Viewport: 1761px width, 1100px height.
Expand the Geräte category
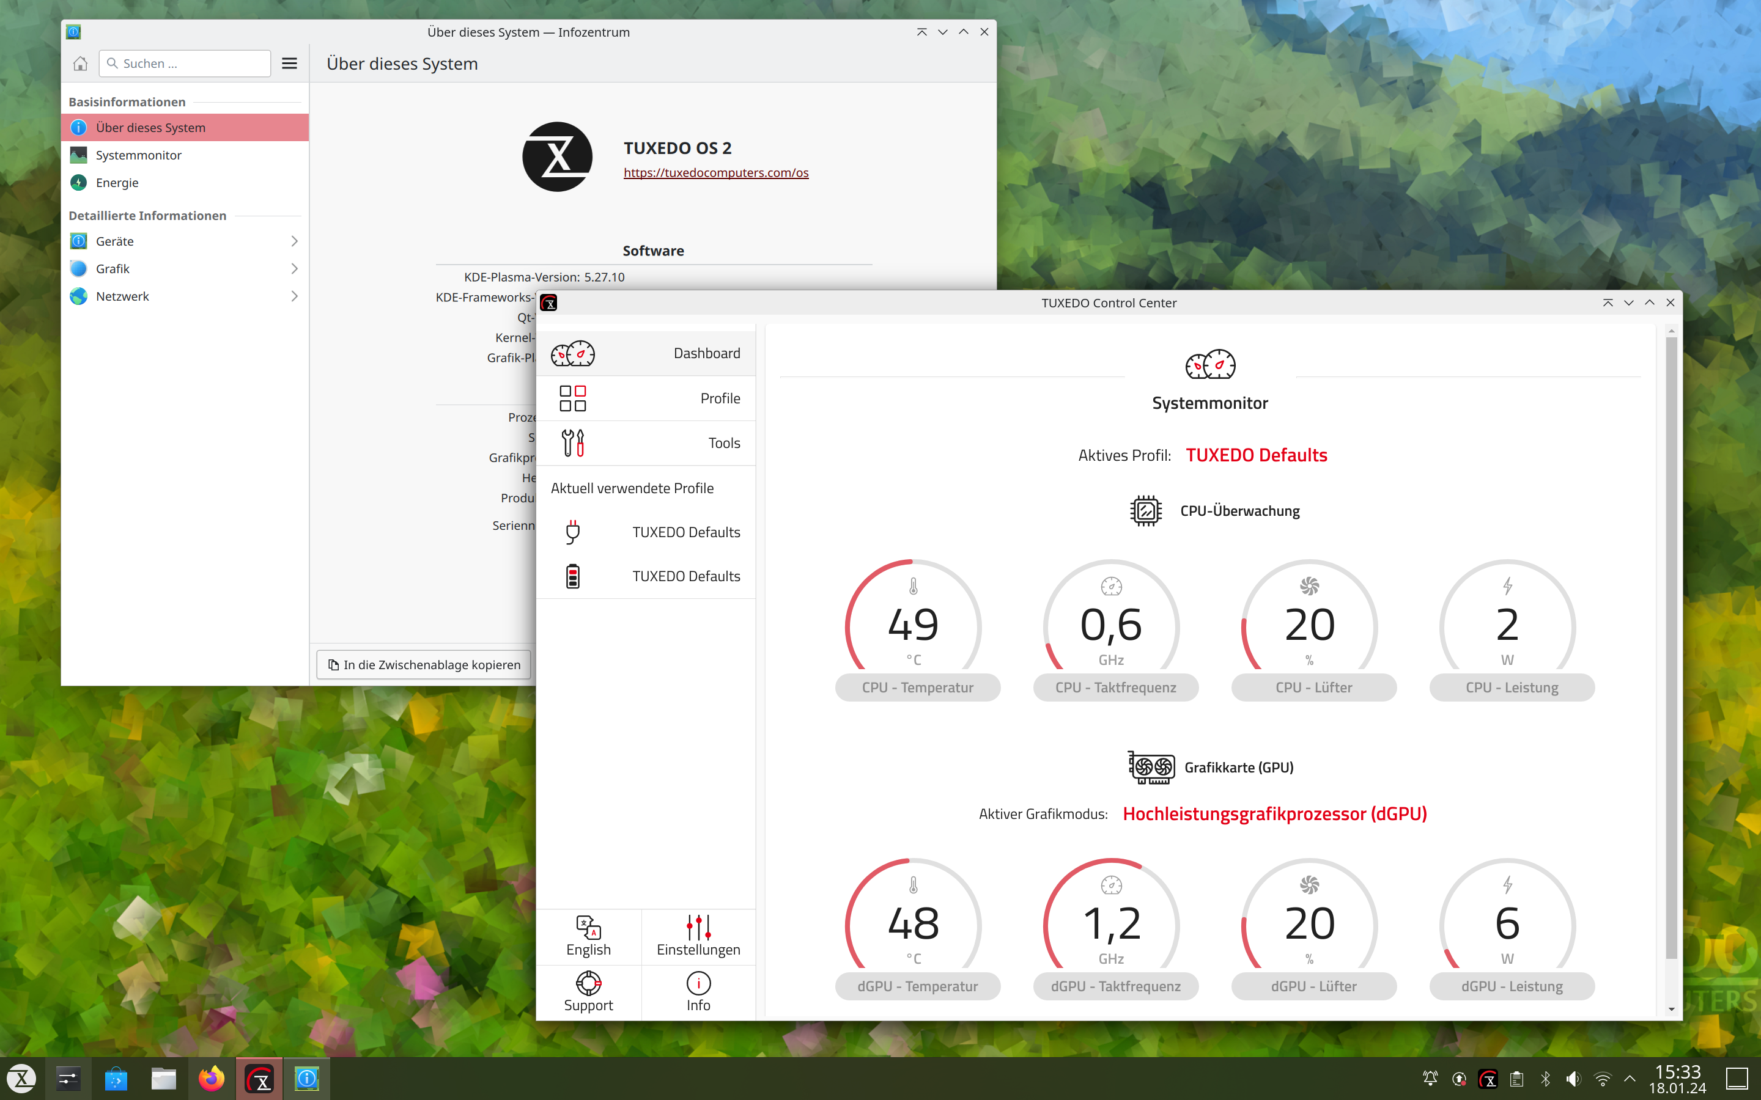point(185,241)
